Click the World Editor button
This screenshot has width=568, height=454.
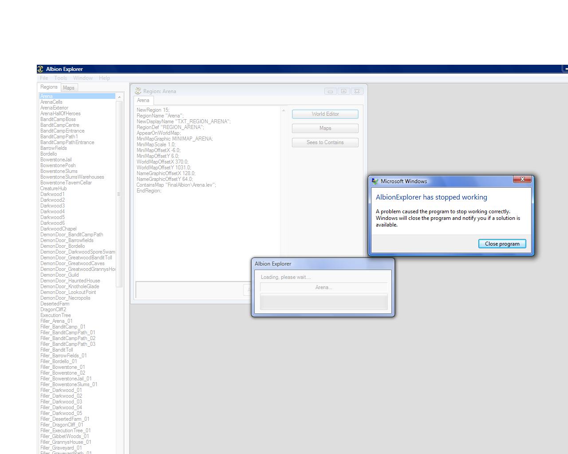325,114
